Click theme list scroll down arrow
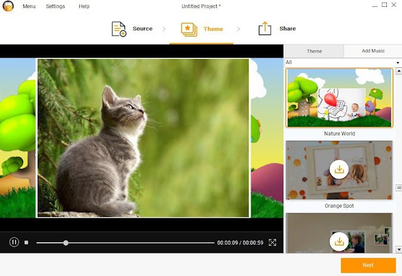This screenshot has width=402, height=276. click(x=399, y=249)
